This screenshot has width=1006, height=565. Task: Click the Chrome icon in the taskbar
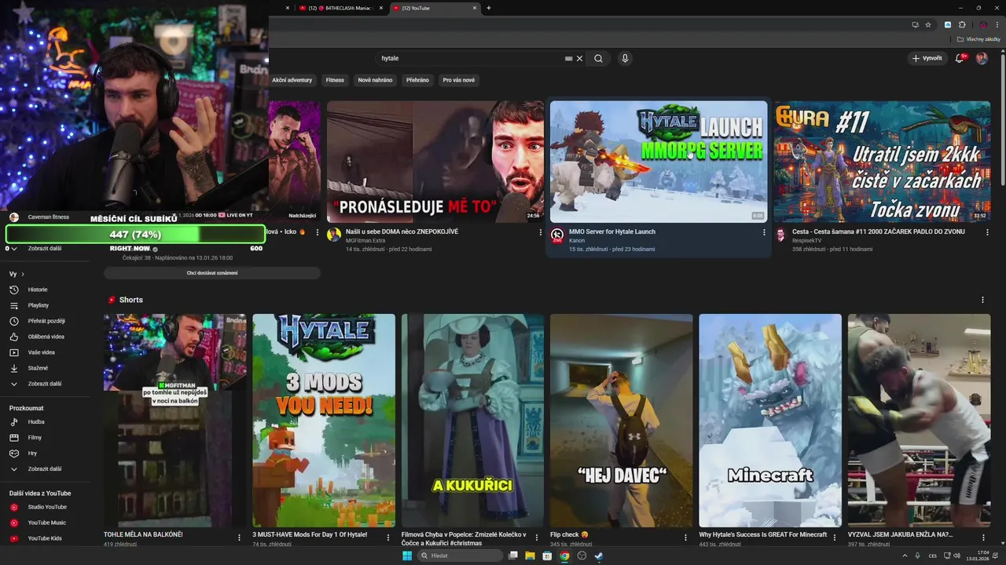click(564, 556)
